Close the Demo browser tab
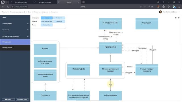The image size is (182, 102). coord(78,2)
